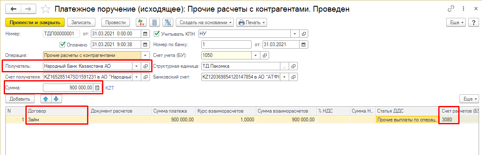Click Провести и закрыть button
Viewport: 482px width, 155px height.
(x=35, y=22)
